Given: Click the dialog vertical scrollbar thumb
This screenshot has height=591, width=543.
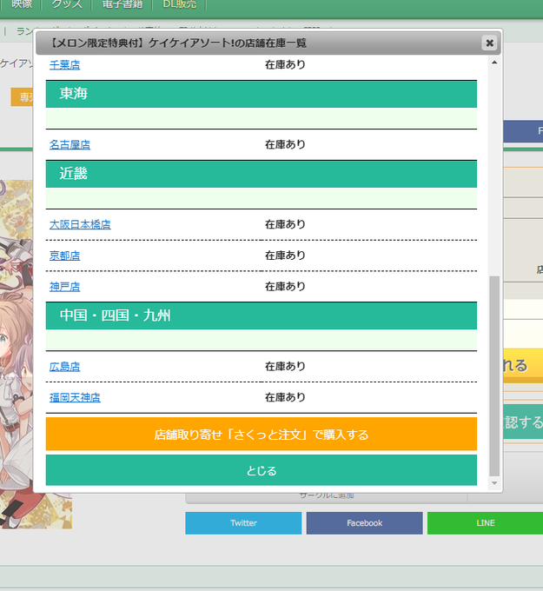Looking at the screenshot, I should [494, 376].
